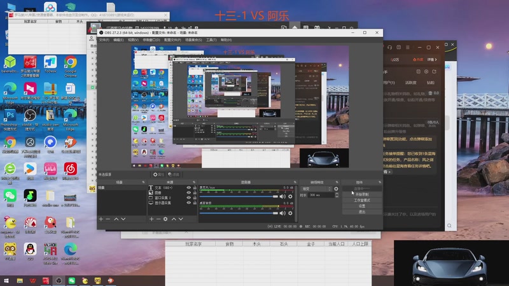Click headset icon in right panel title bar
Image resolution: width=509 pixels, height=286 pixels.
[x=389, y=47]
